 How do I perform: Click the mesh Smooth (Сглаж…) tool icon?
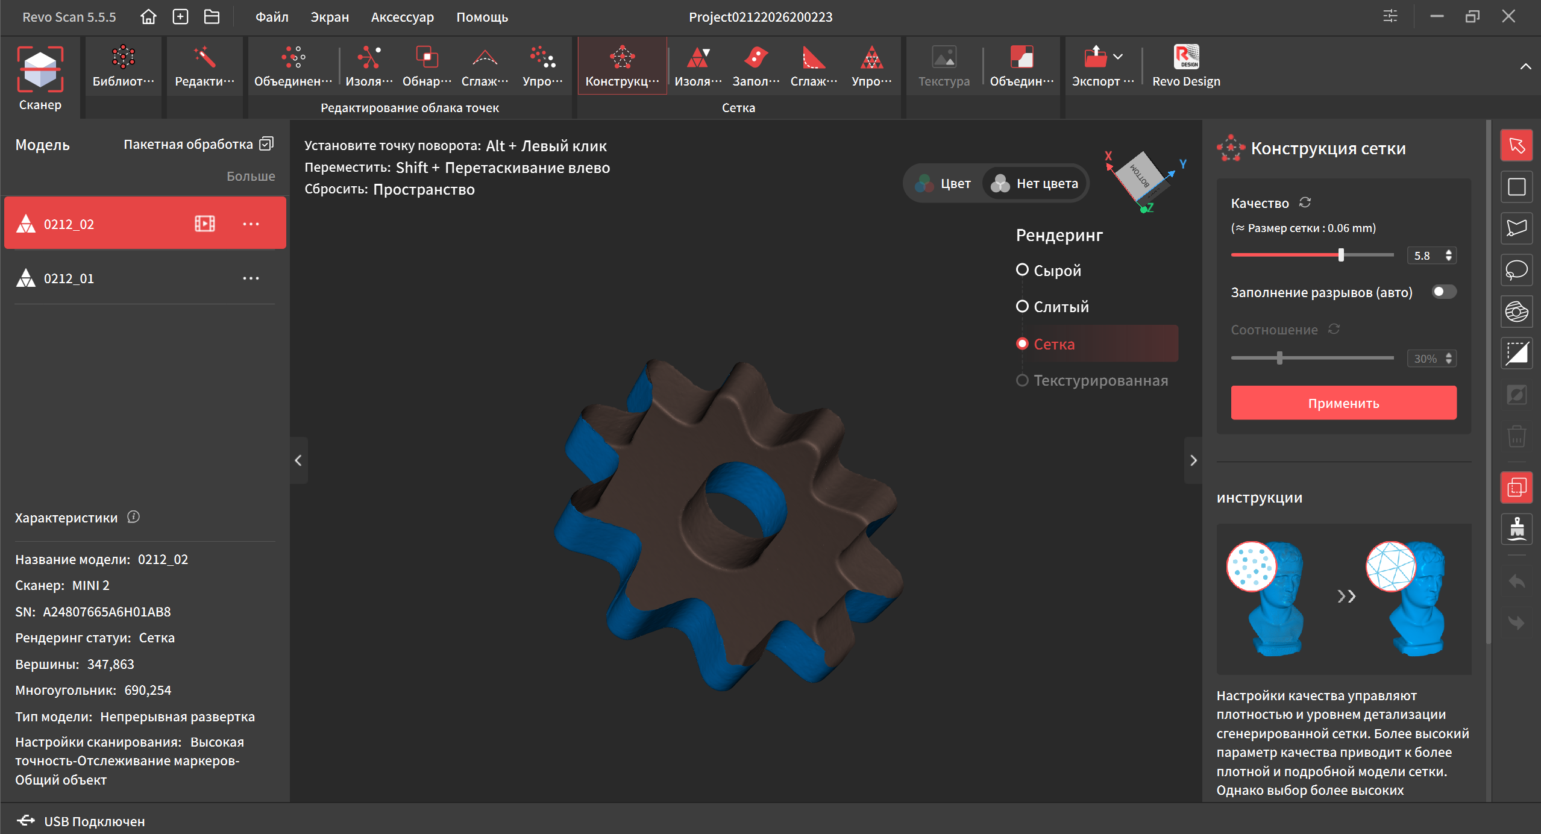point(813,58)
